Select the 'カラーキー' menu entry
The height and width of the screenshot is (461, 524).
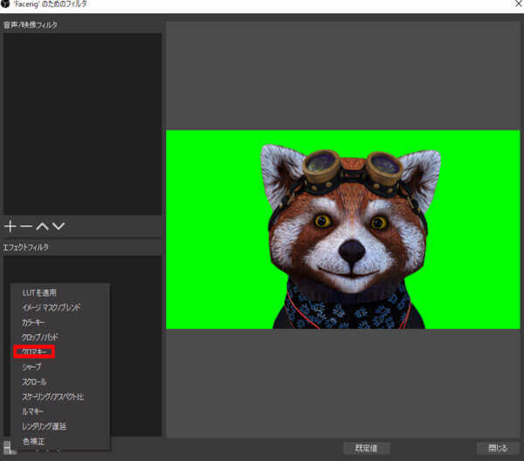coord(34,322)
